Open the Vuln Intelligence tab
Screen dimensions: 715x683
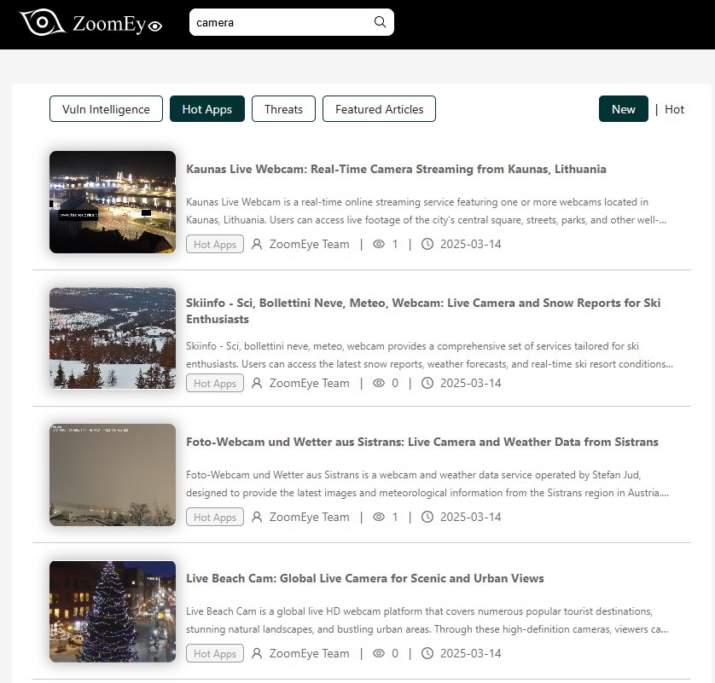tap(106, 109)
